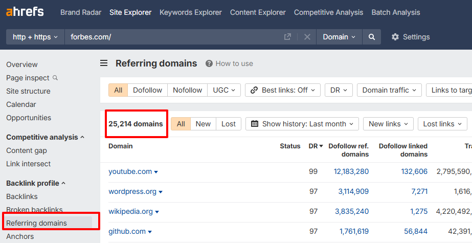Open the http + https protocol dropdown

click(x=35, y=37)
